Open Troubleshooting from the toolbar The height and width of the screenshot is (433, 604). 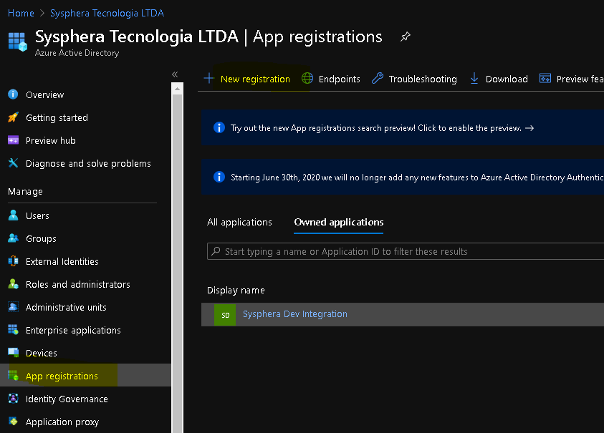click(x=423, y=79)
